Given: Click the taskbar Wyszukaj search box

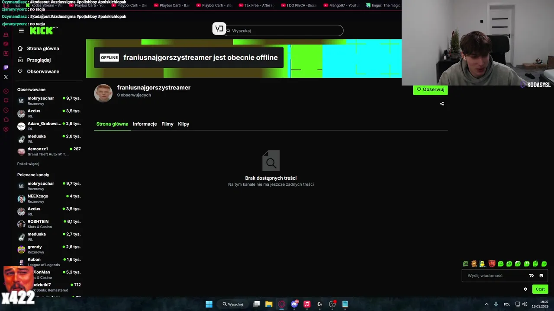Looking at the screenshot, I should point(232,304).
